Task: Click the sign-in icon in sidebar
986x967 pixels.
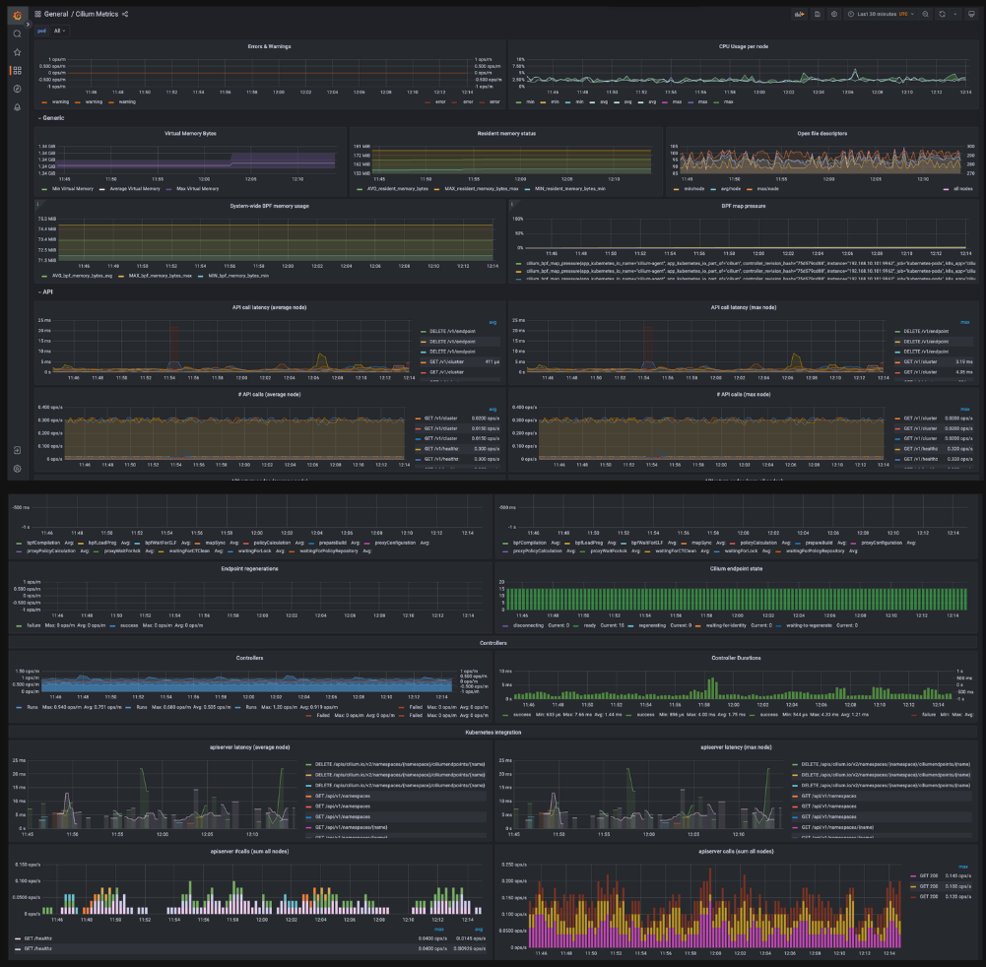Action: pyautogui.click(x=17, y=450)
